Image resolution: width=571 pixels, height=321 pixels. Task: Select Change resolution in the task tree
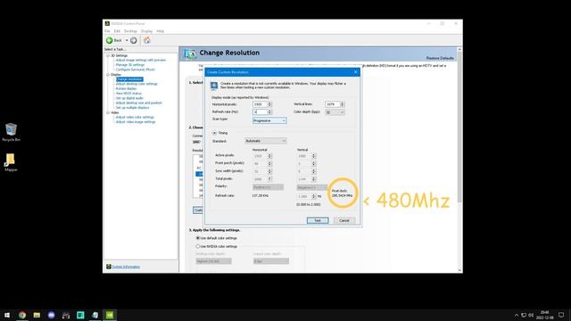click(x=129, y=79)
